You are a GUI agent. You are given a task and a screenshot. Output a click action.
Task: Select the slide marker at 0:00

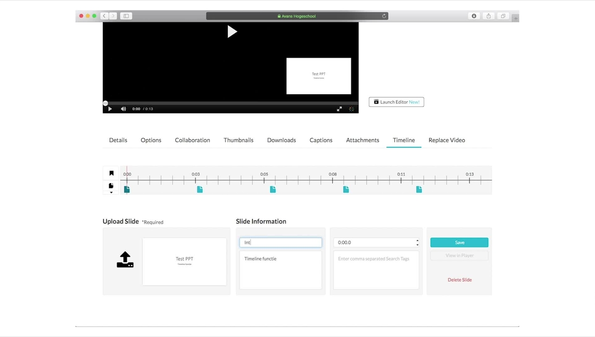[x=127, y=189]
